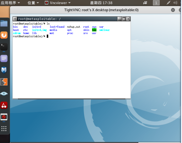
Task: Click the 'dev' directory name
Action: point(25,27)
